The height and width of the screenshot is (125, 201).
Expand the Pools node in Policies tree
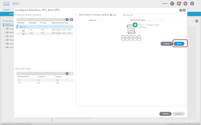(5, 44)
